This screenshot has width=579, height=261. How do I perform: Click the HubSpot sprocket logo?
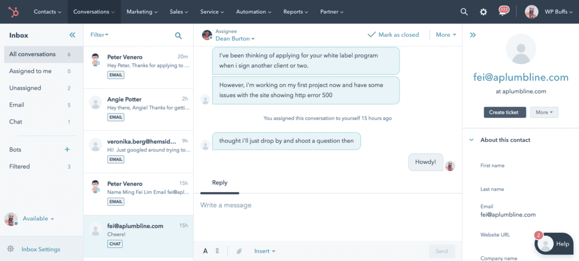coord(13,11)
